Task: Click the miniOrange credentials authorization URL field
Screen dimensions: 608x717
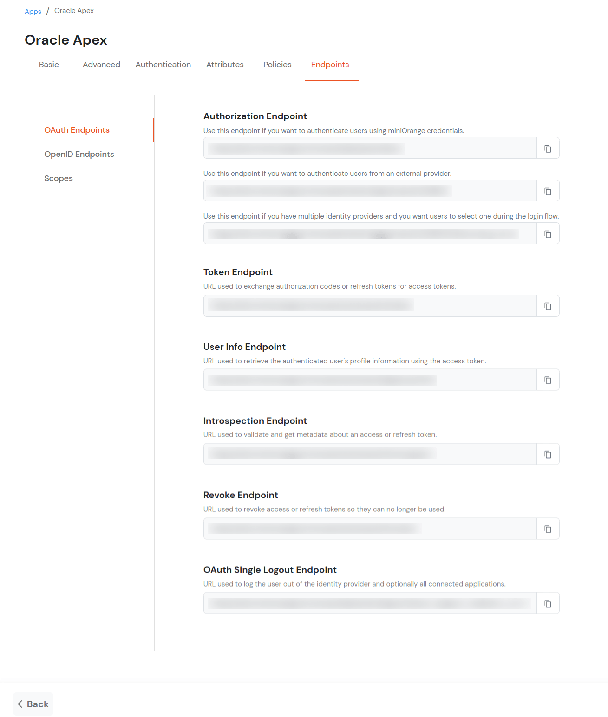Action: [x=370, y=149]
